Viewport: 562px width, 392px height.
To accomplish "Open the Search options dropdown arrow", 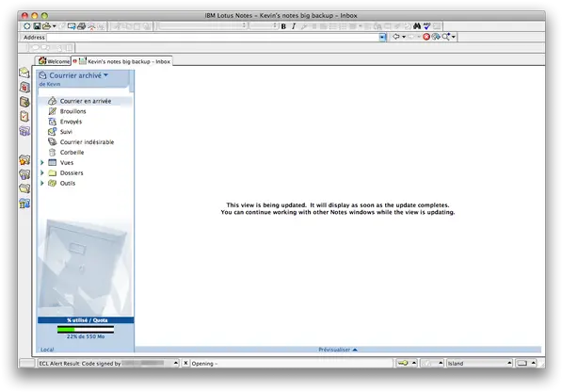I will point(454,37).
